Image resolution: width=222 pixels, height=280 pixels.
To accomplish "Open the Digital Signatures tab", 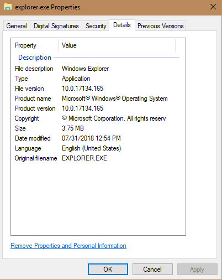I will click(56, 26).
